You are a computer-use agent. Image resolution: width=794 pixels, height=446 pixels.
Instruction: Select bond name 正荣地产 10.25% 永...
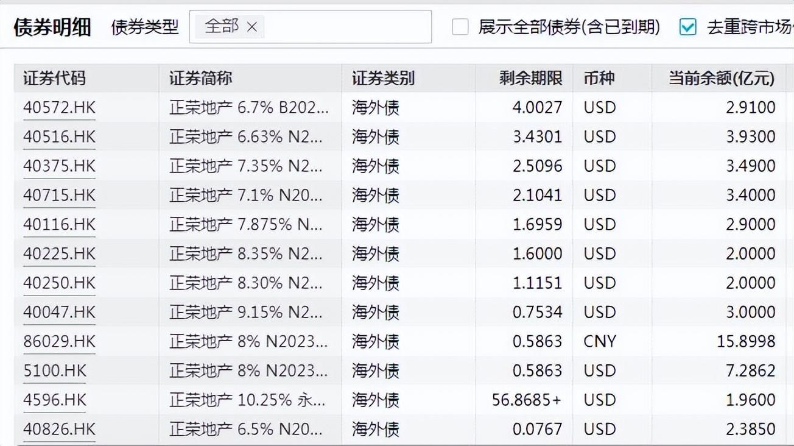pyautogui.click(x=248, y=400)
